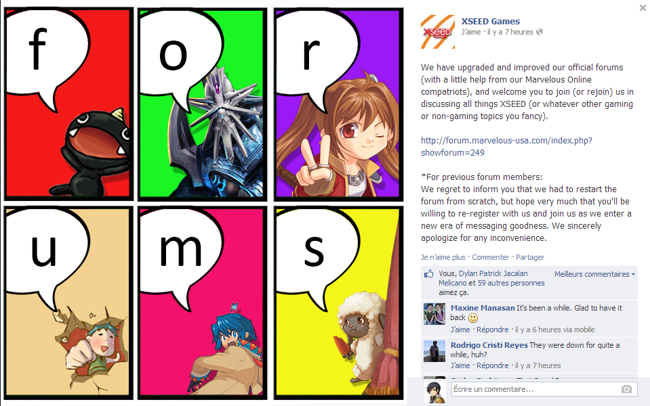Open Maxine Manasan's profile picture
The height and width of the screenshot is (406, 650).
(434, 314)
